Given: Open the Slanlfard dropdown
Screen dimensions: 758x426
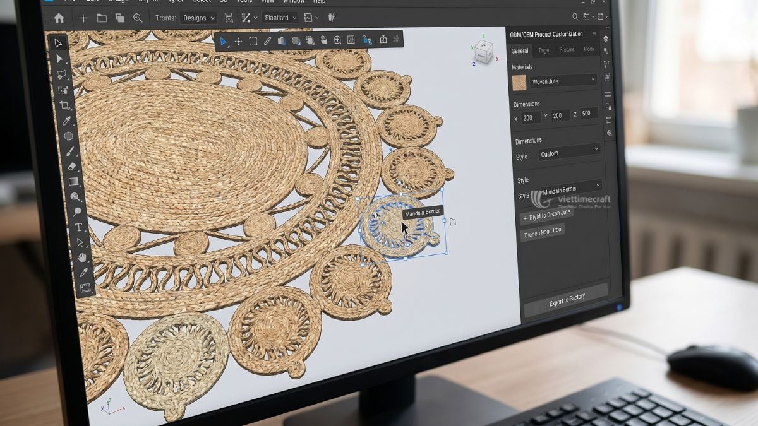Looking at the screenshot, I should 280,18.
